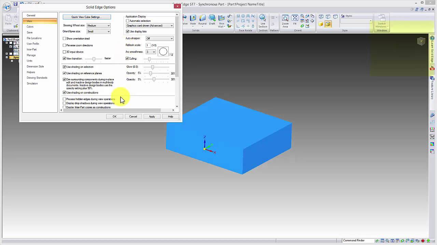Click the Cancel button
Viewport: 437px width, 245px height.
pyautogui.click(x=133, y=117)
